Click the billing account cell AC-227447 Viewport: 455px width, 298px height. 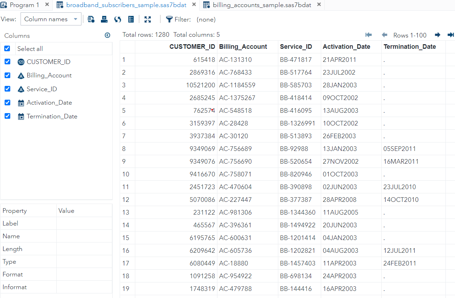(x=248, y=200)
